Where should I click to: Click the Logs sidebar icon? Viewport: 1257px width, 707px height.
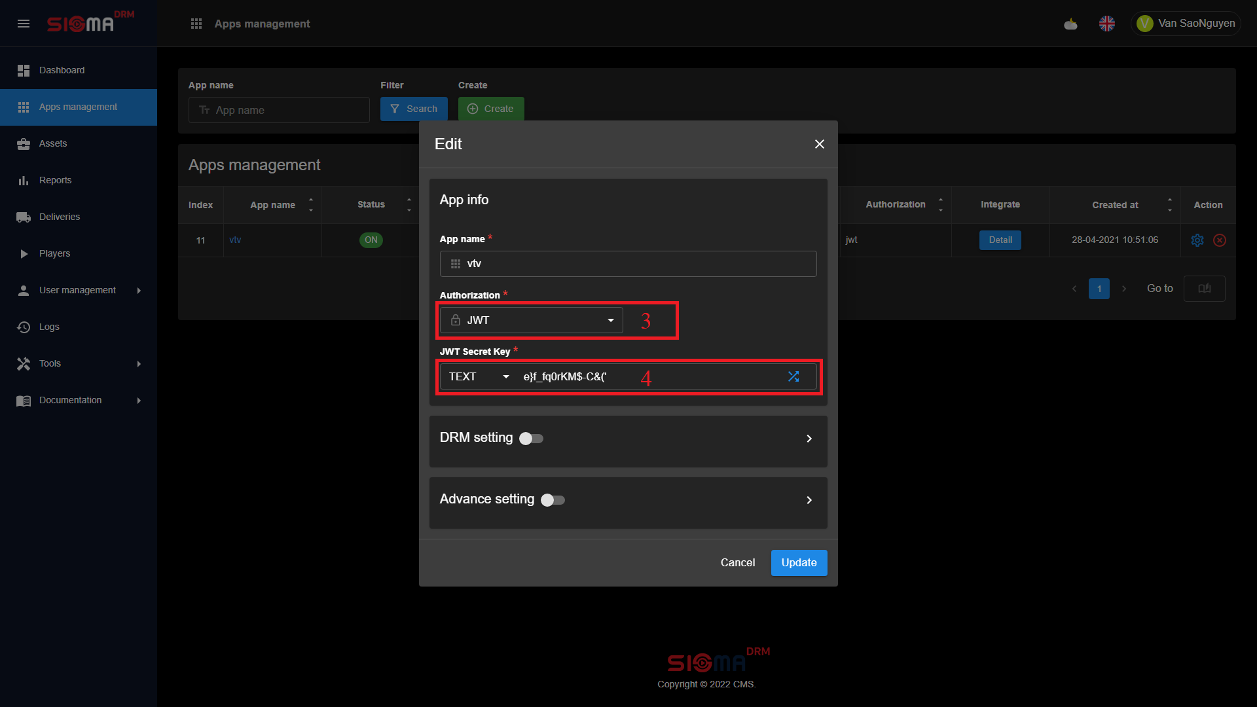[24, 326]
